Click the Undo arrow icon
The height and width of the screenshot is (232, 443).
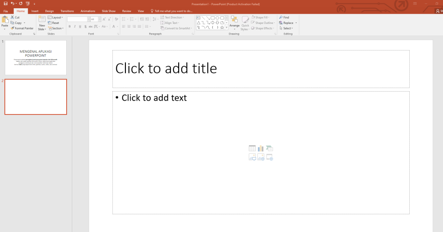tap(13, 3)
